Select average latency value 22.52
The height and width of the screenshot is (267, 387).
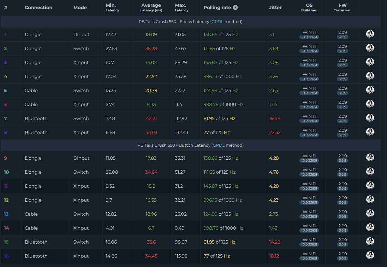click(x=151, y=76)
